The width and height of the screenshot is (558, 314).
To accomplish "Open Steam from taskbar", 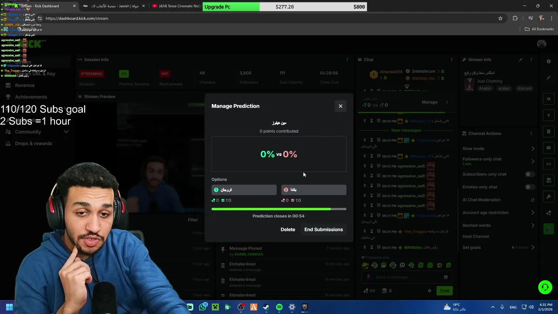I will tap(266, 307).
